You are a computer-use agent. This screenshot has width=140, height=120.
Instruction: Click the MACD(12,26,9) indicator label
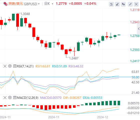click(28, 98)
